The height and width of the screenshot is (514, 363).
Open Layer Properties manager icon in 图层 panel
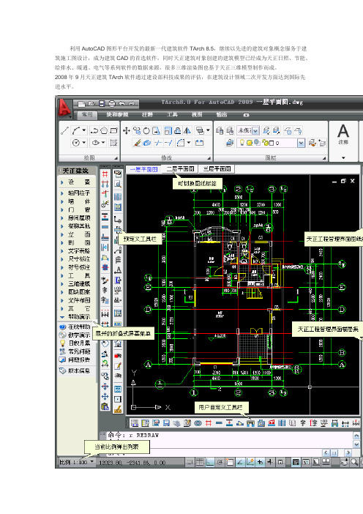(220, 131)
